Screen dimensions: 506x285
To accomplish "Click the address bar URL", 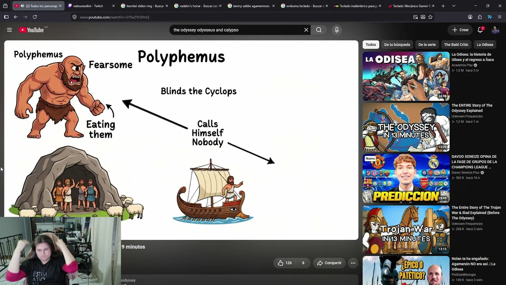I will [x=114, y=17].
